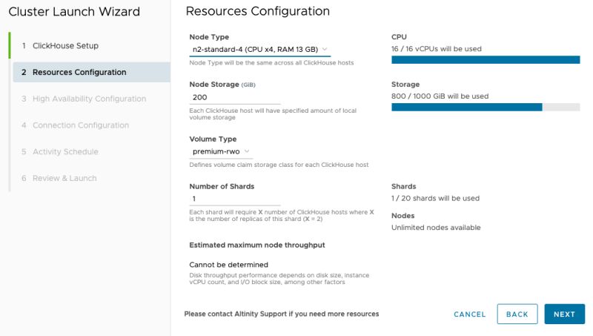Click the Node Type chevron arrow
The image size is (593, 336).
325,49
